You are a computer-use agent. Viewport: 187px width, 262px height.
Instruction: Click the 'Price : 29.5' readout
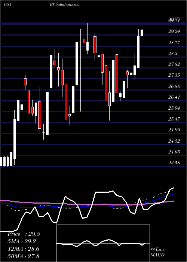24,234
